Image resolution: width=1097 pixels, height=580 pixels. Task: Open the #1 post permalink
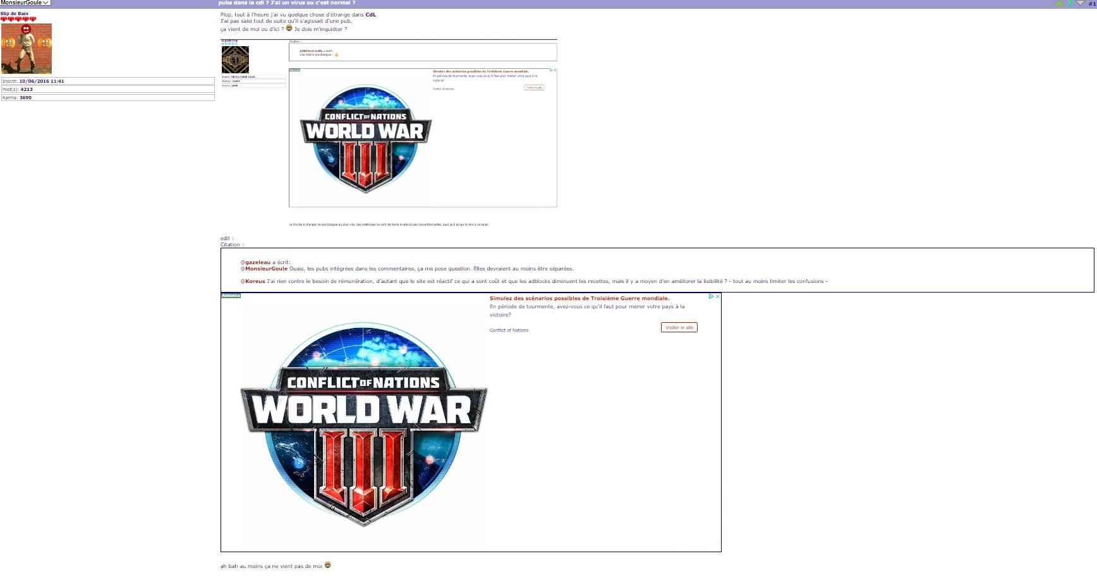pyautogui.click(x=1091, y=4)
